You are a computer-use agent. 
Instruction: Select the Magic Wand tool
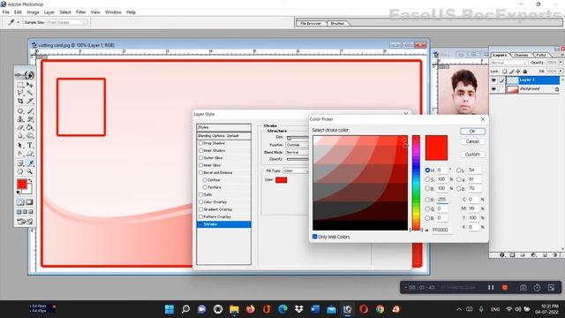30,93
